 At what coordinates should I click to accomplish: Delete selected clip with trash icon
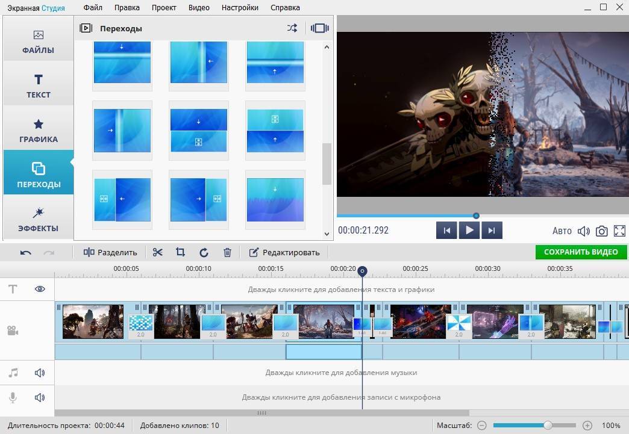click(227, 252)
